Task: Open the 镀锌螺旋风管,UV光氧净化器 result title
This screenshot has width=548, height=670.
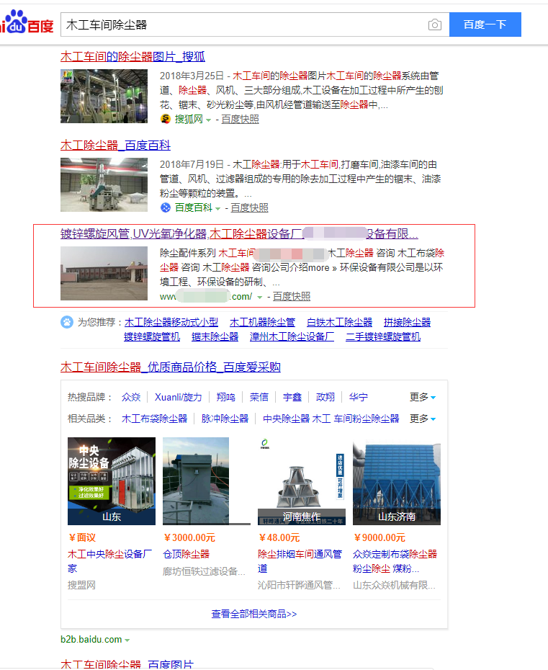Action: (239, 233)
